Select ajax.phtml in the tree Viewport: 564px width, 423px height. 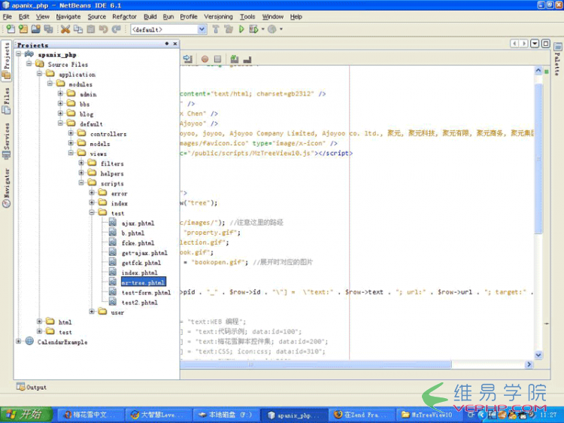pyautogui.click(x=138, y=224)
